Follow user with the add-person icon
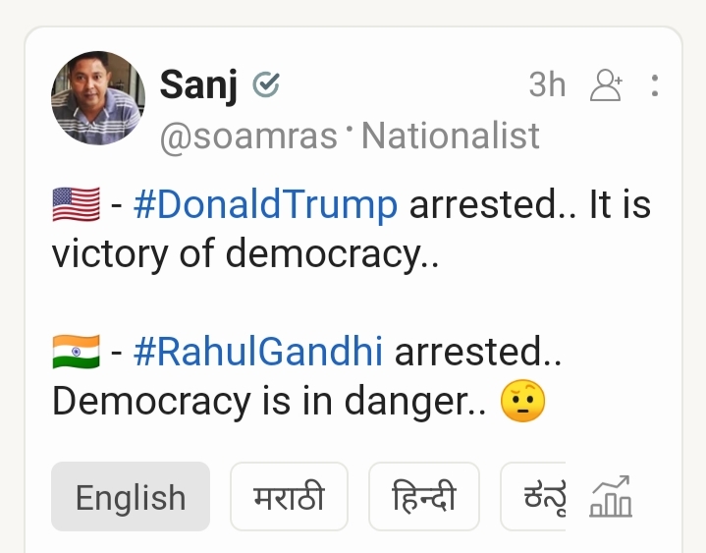706x553 pixels. [x=607, y=84]
